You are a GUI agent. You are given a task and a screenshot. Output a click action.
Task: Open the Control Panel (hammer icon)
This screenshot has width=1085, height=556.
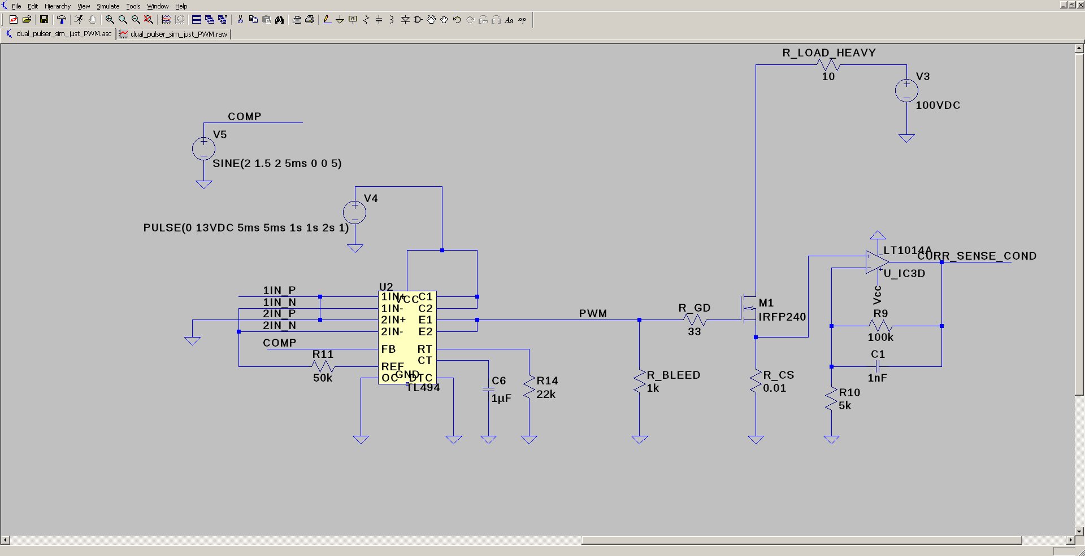pos(62,20)
